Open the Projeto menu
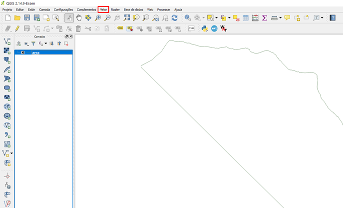Image resolution: width=343 pixels, height=208 pixels. 7,9
